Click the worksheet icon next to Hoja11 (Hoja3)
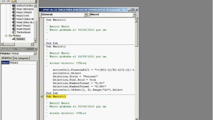 (14, 12)
